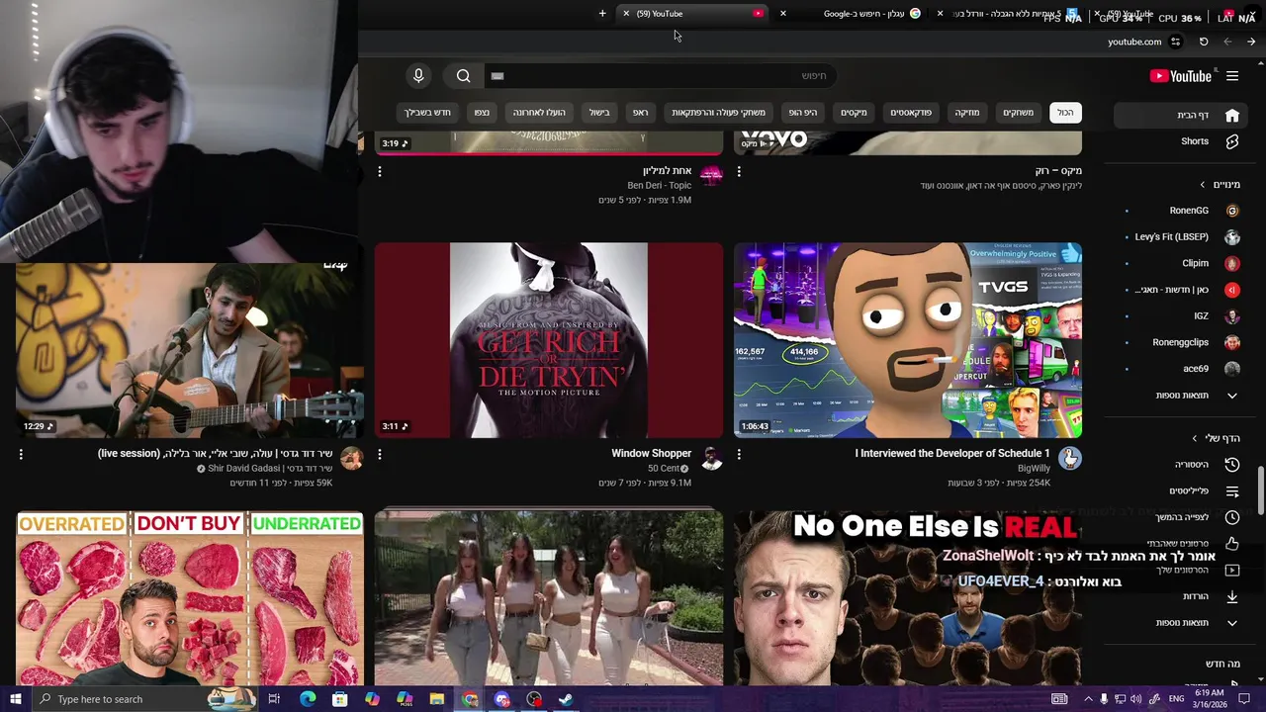
Task: Select the 'ראפ' filter chip
Action: (x=641, y=113)
